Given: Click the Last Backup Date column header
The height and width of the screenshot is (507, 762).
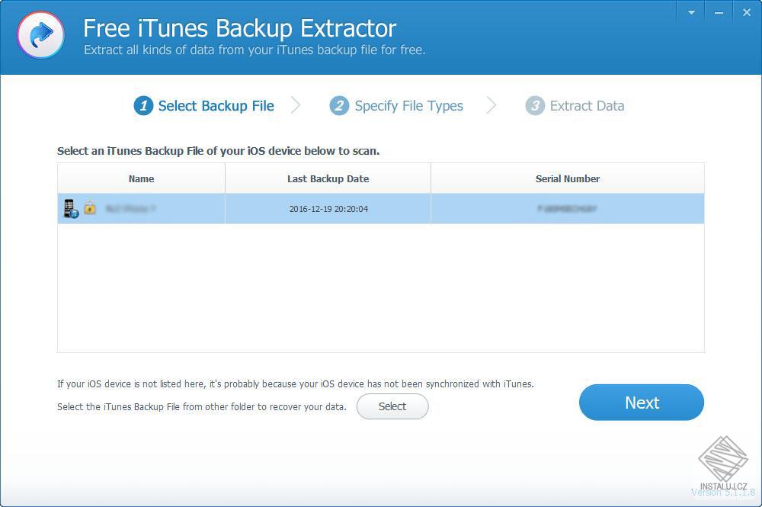Looking at the screenshot, I should 328,178.
